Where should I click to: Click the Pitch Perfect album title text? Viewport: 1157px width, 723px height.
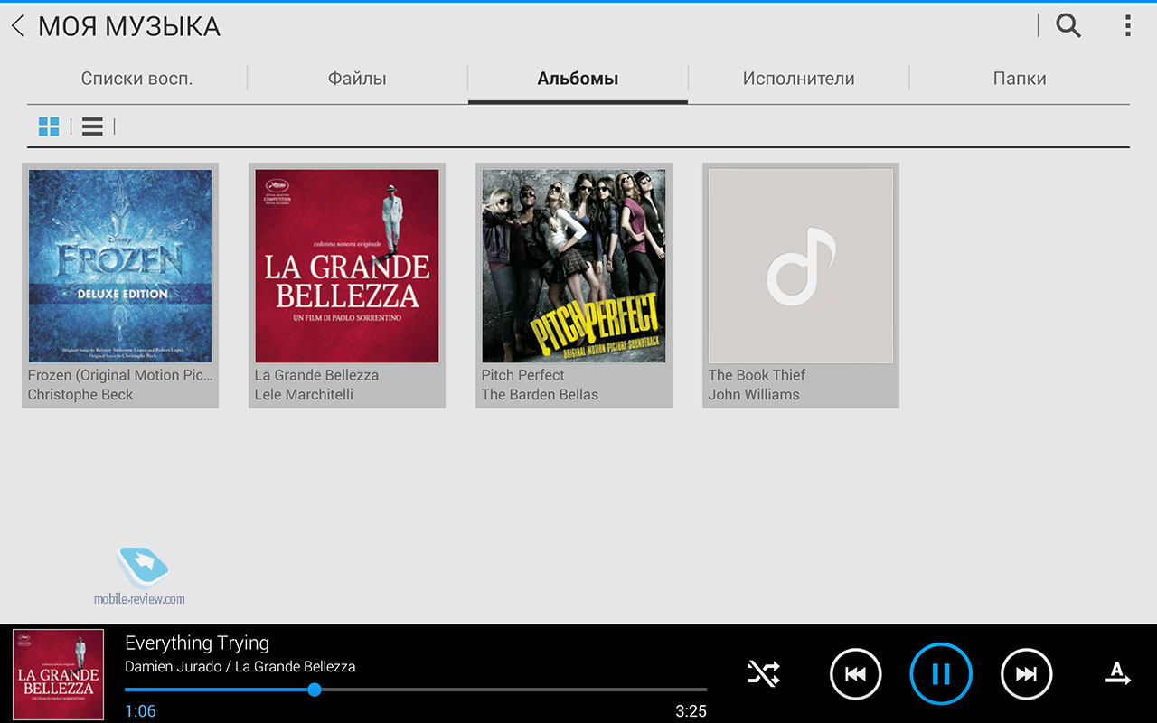click(522, 375)
